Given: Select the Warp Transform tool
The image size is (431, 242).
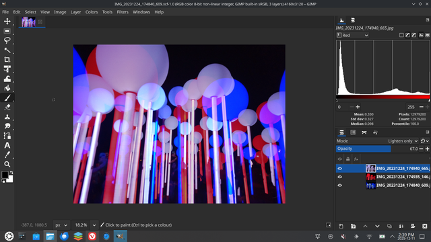Looking at the screenshot, I should (x=7, y=79).
